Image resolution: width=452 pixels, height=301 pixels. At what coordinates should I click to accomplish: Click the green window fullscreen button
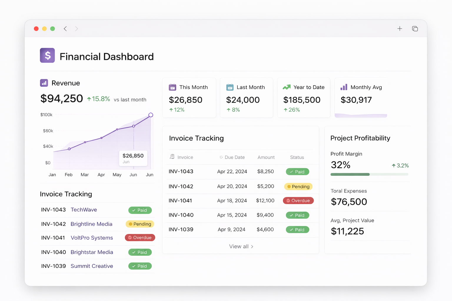[x=52, y=29]
